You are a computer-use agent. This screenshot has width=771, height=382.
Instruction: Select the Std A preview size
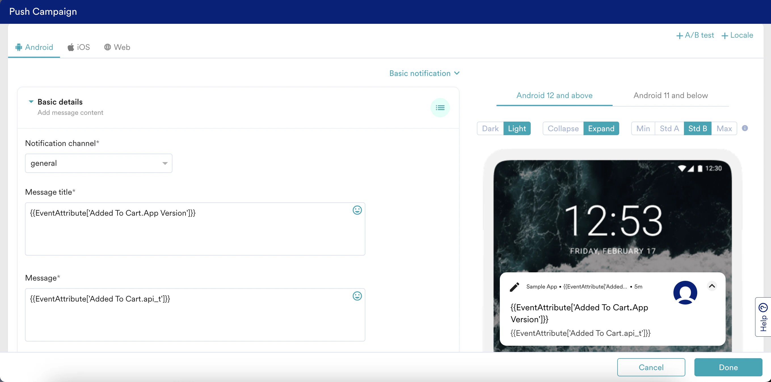(x=669, y=129)
